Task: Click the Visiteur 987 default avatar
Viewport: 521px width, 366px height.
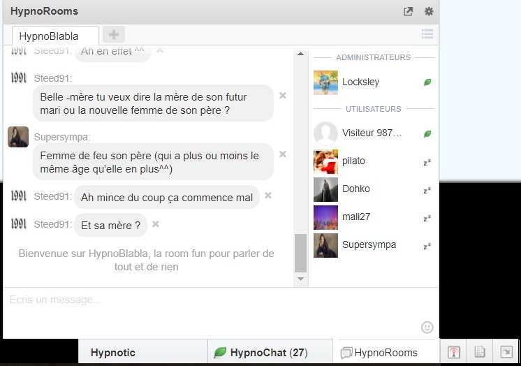Action: point(325,133)
